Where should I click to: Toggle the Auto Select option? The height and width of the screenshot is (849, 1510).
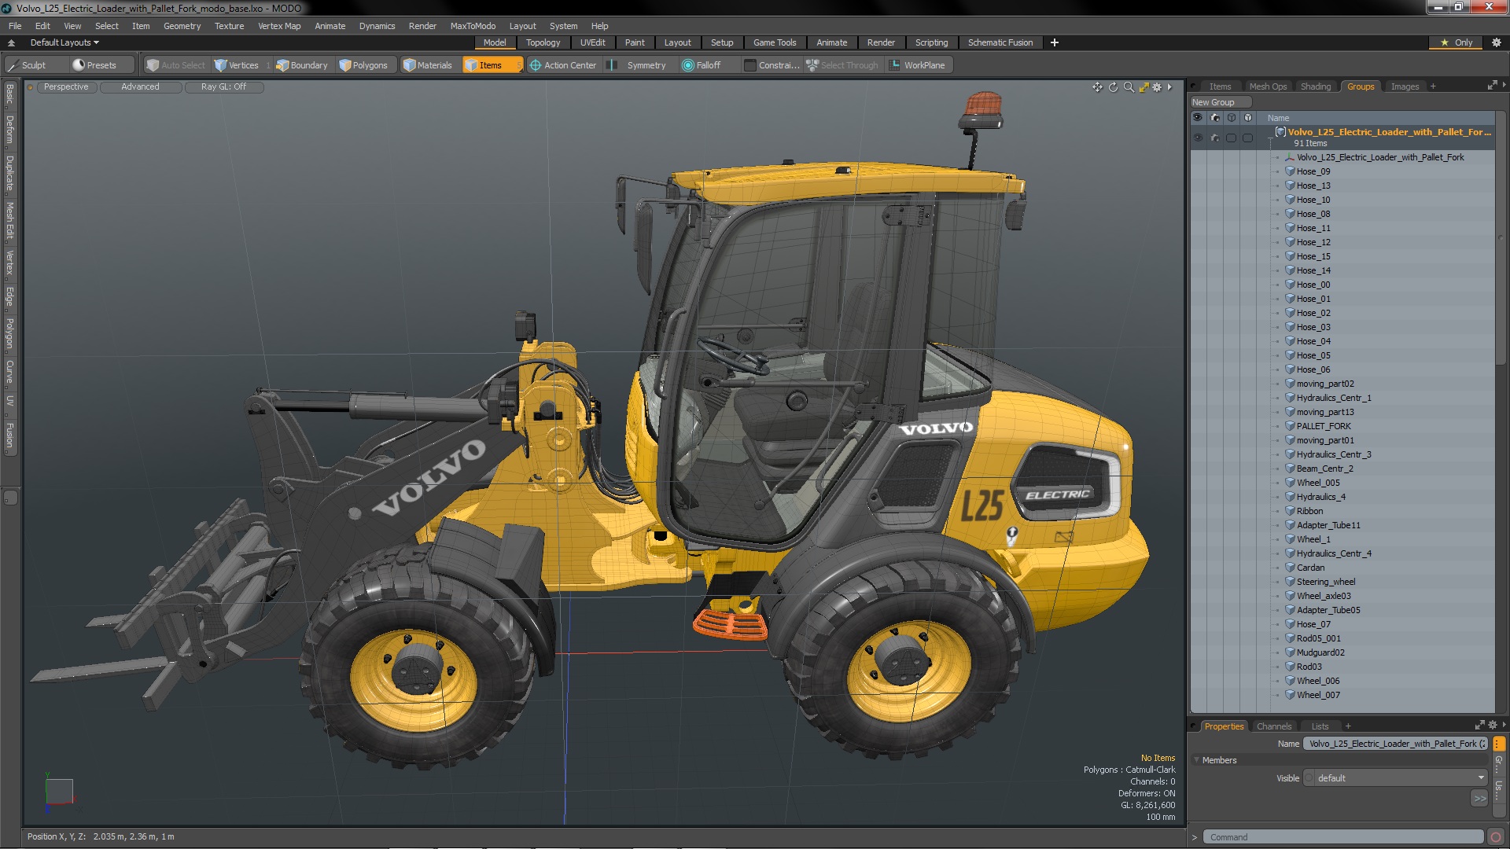tap(175, 65)
